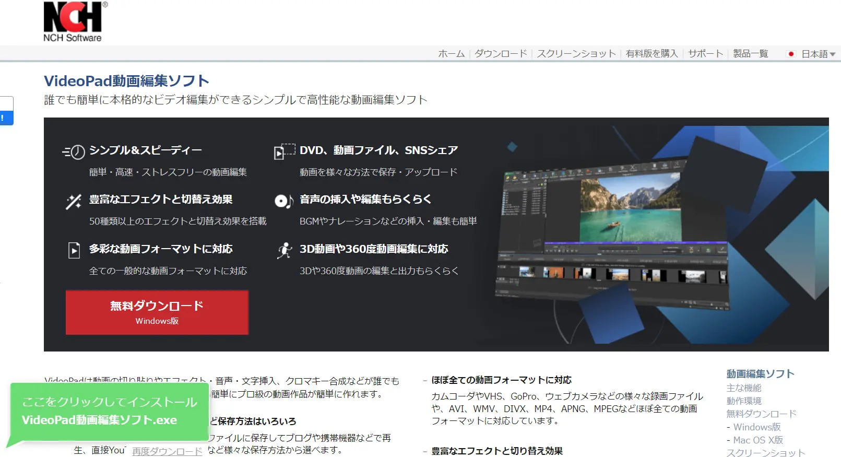This screenshot has width=841, height=457.
Task: Open the サポート menu item
Action: tap(705, 54)
